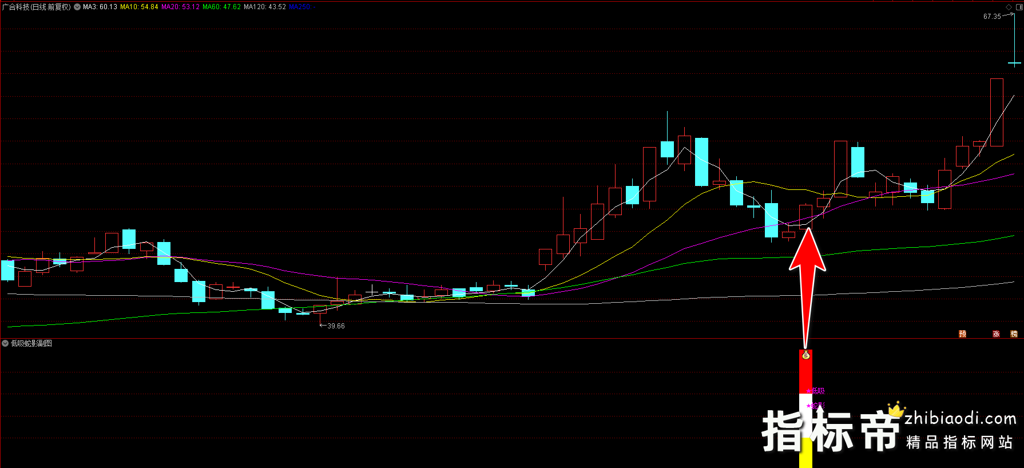Image resolution: width=1024 pixels, height=468 pixels.
Task: Select the MA10: 54.84 indicator label
Action: [x=139, y=7]
